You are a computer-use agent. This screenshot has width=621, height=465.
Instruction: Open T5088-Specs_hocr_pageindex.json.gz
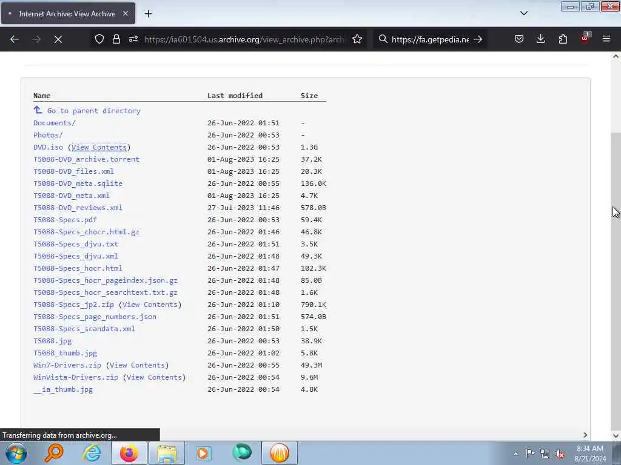click(x=106, y=280)
